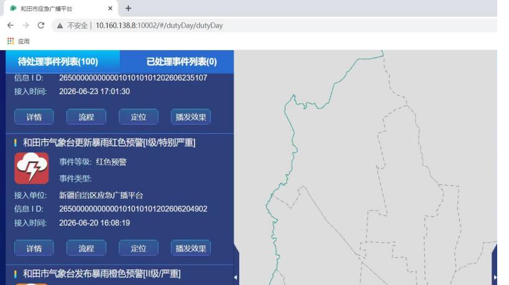Select title 和田市气象台发布暴雨橙色预警

[x=101, y=274]
